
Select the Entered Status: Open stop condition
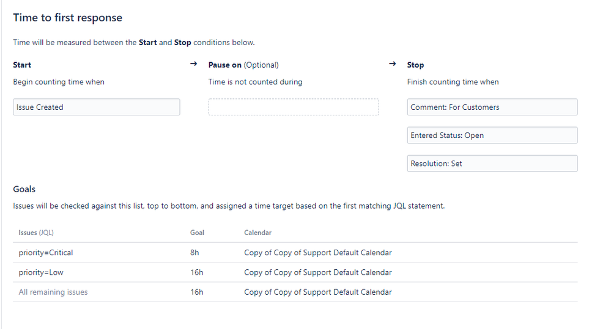pos(492,136)
